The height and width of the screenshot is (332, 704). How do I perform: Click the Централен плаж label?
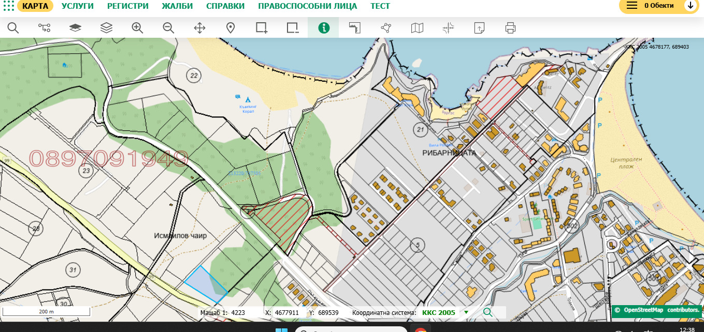click(626, 163)
